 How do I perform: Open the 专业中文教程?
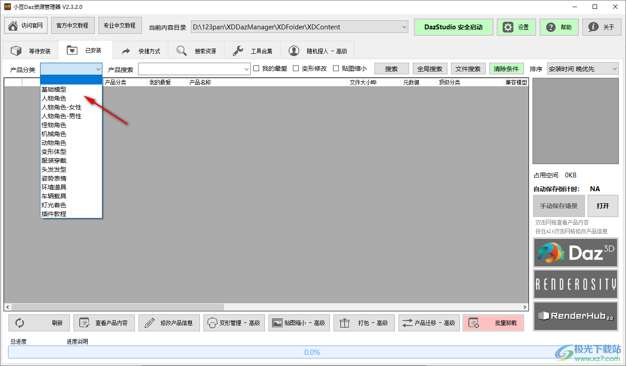coord(120,25)
